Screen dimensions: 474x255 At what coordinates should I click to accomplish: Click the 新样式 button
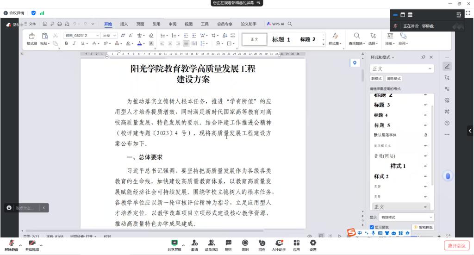(376, 79)
